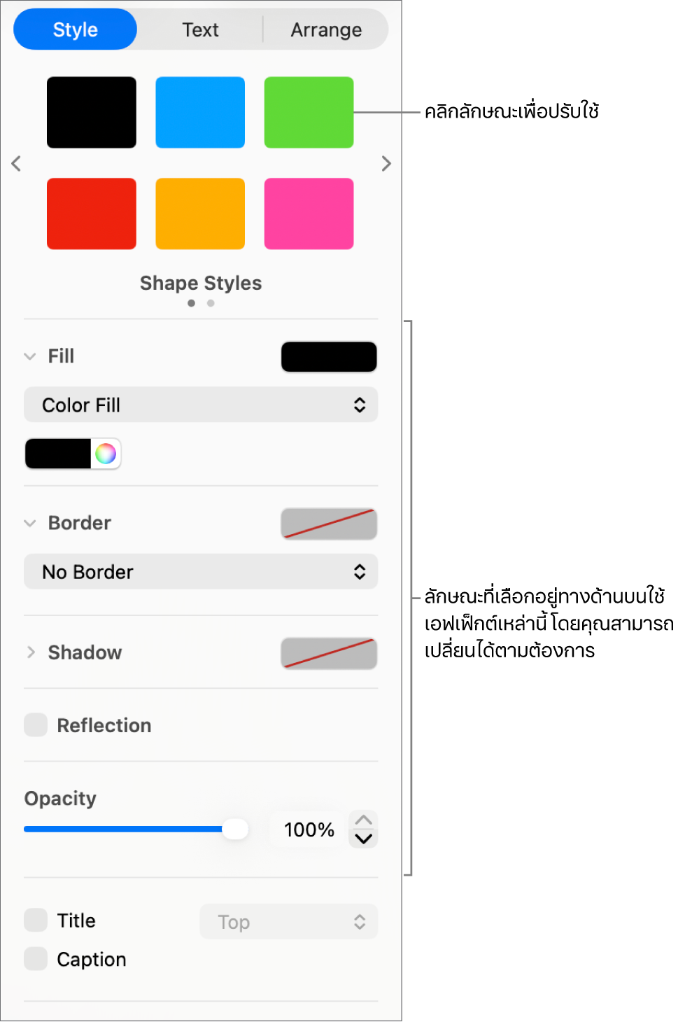The width and height of the screenshot is (685, 1022).
Task: Apply the orange shape style
Action: tap(200, 213)
